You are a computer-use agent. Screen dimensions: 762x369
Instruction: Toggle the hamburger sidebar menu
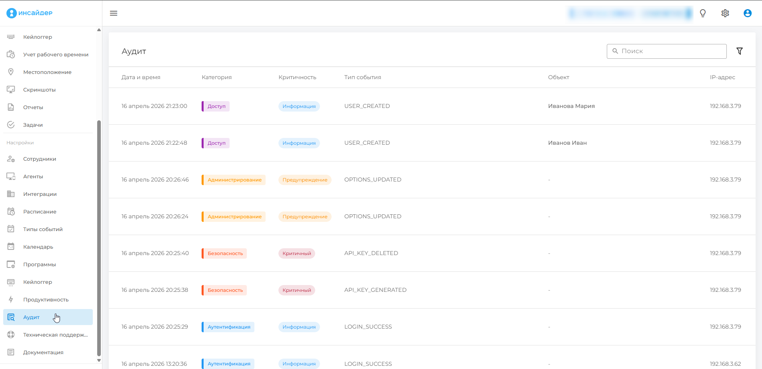(114, 13)
